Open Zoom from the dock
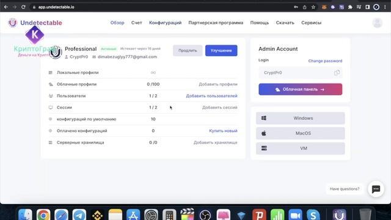The image size is (391, 220). [x=295, y=215]
